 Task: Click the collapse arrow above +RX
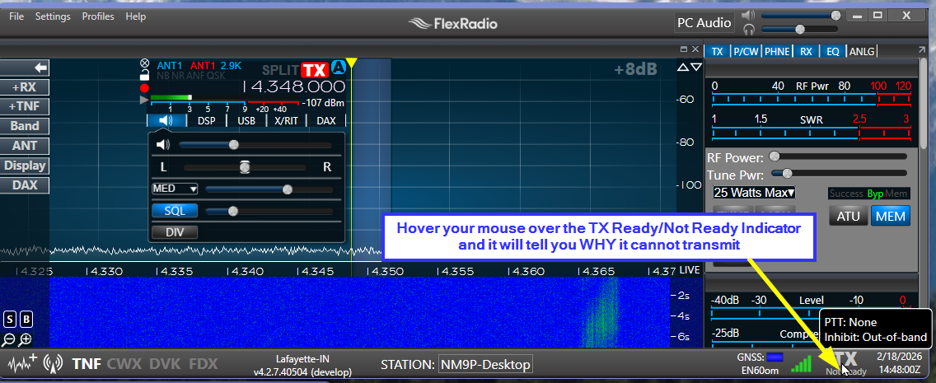tap(25, 68)
